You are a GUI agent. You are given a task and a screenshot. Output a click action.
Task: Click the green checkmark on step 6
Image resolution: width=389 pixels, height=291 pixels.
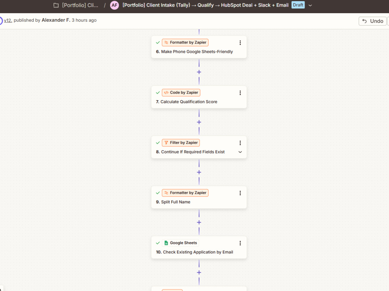[x=158, y=42]
